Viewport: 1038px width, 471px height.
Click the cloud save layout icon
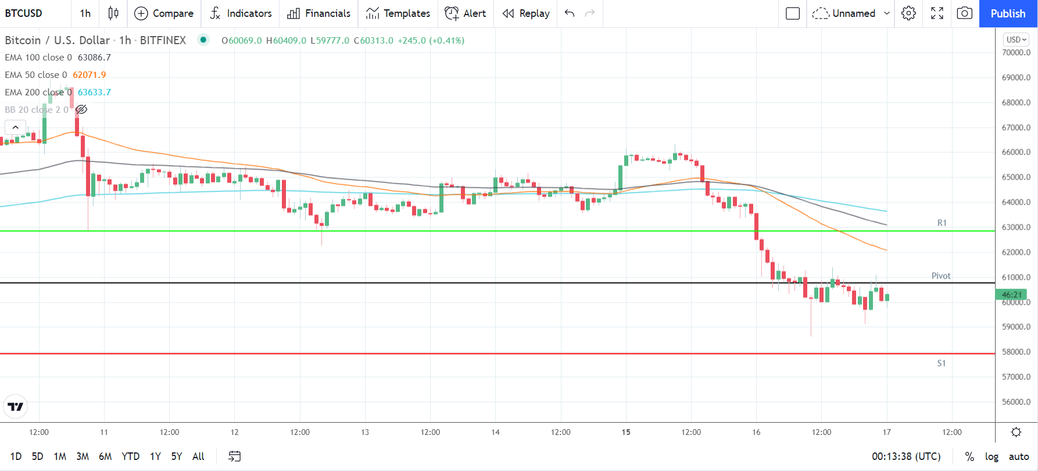click(821, 13)
